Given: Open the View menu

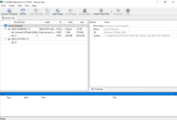Looking at the screenshot, I should (27, 6).
